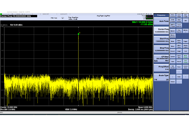Run Peak Search
The image size is (189, 126).
click(179, 31)
